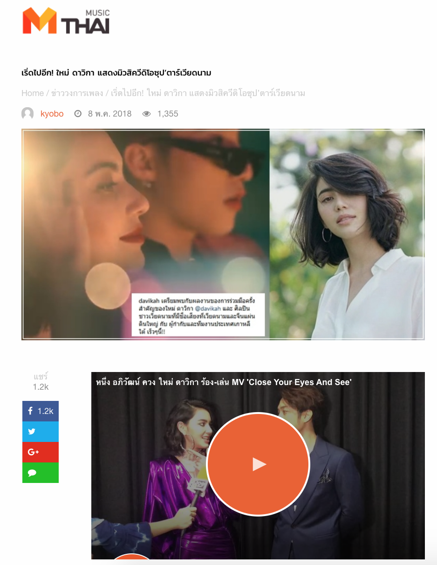Click the video title text overlay
This screenshot has width=437, height=565.
[224, 382]
